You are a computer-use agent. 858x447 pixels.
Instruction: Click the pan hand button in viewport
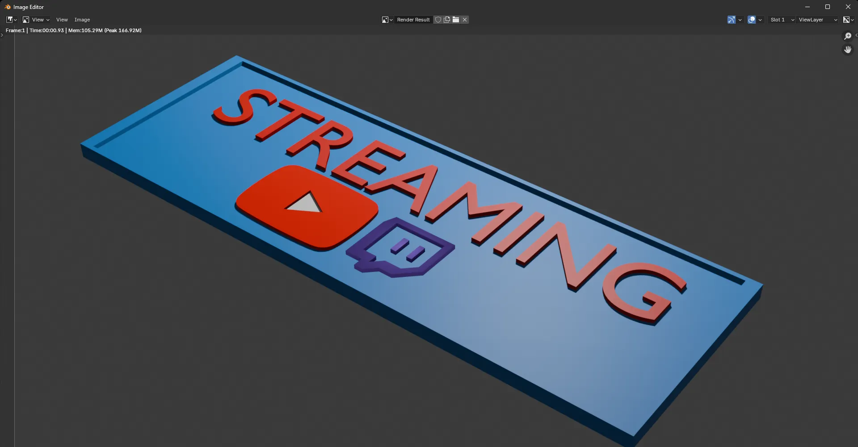847,50
